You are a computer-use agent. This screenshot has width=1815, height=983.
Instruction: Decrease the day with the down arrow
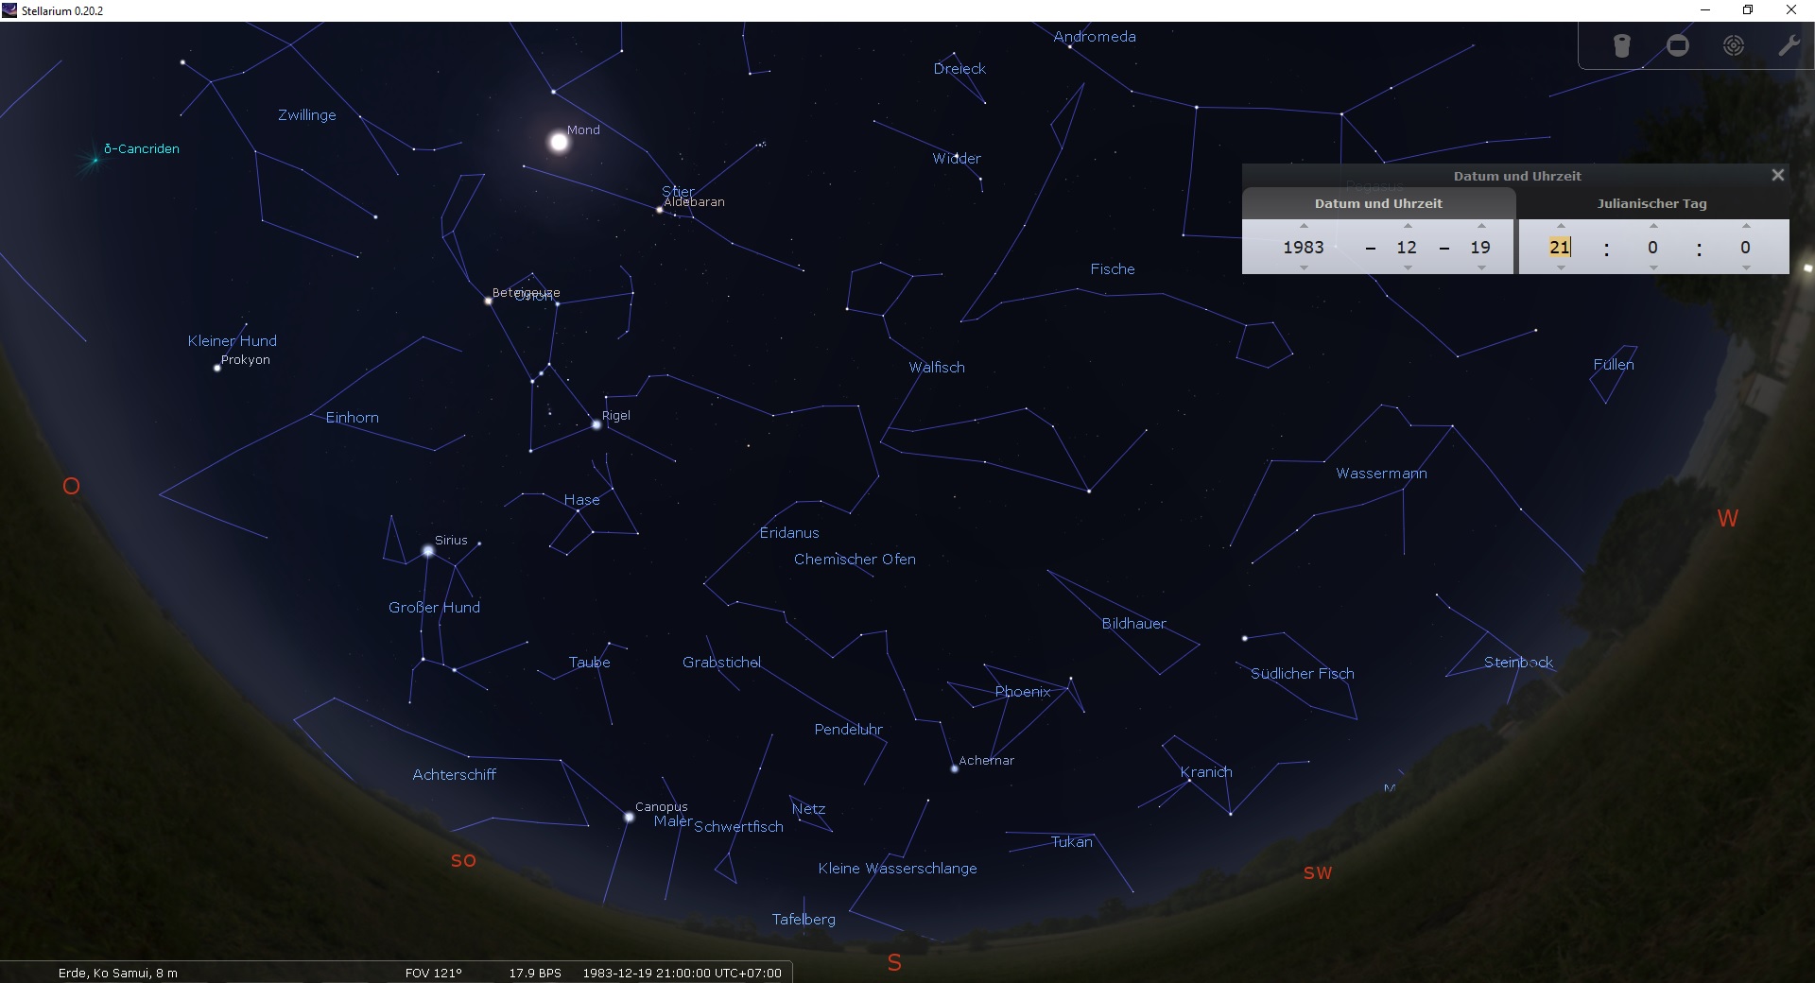click(1481, 268)
